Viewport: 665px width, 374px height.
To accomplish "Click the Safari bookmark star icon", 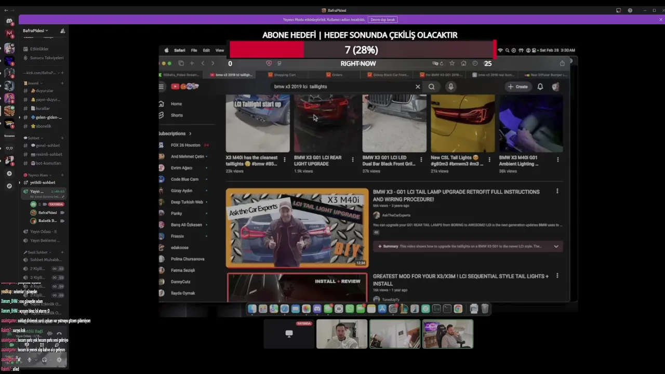I will click(452, 63).
